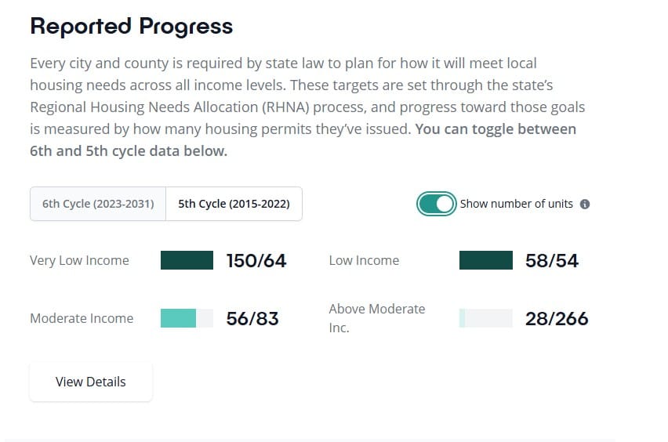Click the Reported Progress heading
668x442 pixels.
132,26
